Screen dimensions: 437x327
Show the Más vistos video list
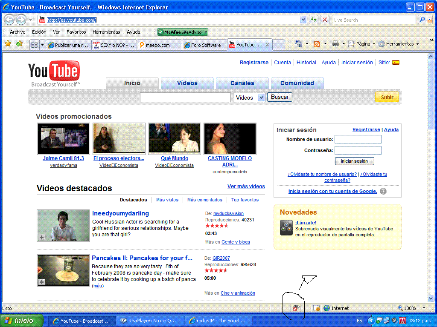click(167, 200)
